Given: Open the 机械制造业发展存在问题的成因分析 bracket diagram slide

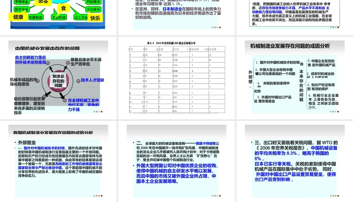Looking at the screenshot, I should 294,78.
